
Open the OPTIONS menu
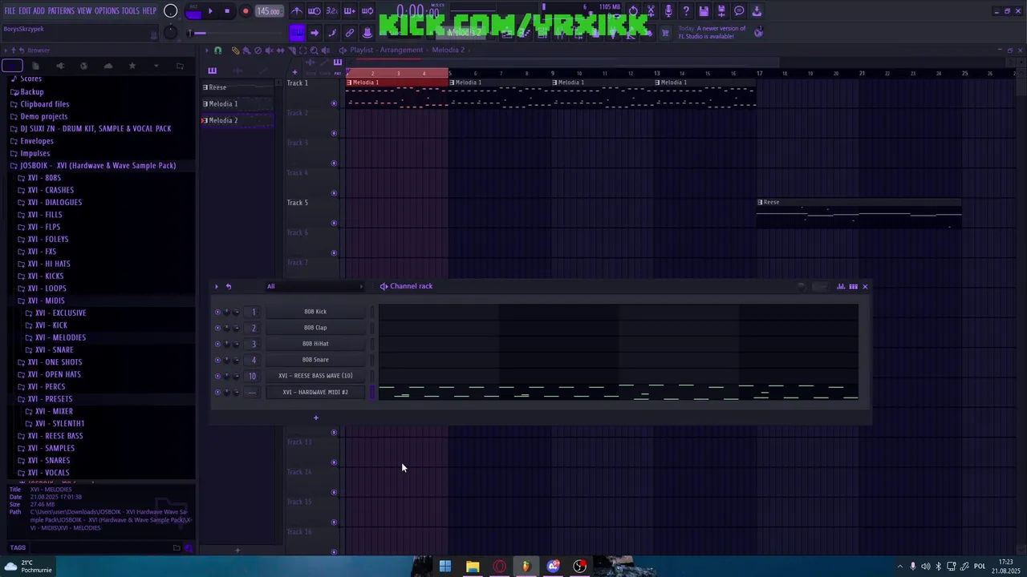pyautogui.click(x=107, y=11)
